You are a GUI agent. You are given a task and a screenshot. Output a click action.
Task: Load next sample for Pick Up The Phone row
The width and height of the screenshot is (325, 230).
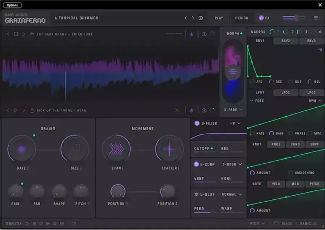[24, 110]
